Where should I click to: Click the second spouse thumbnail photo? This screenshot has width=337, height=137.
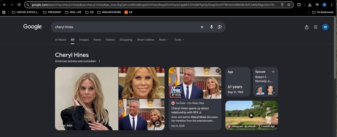(x=270, y=90)
